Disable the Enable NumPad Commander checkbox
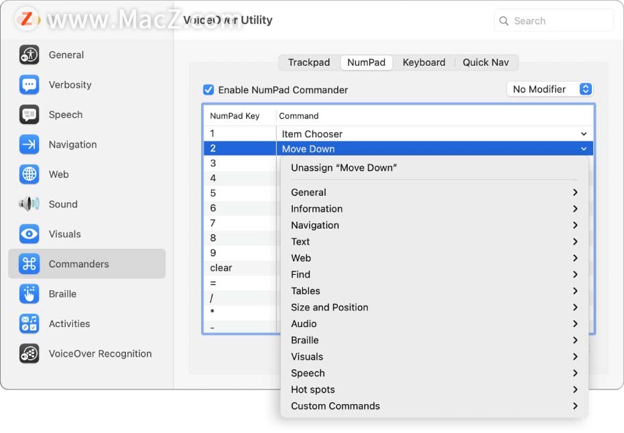This screenshot has height=433, width=624. tap(208, 90)
